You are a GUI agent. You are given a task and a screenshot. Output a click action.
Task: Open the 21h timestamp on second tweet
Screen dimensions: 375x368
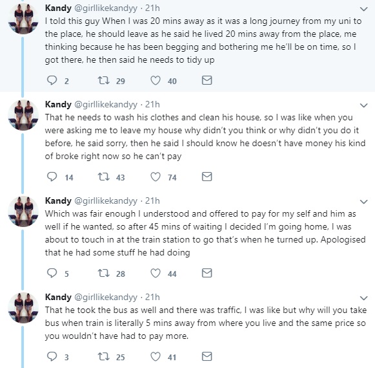(152, 105)
